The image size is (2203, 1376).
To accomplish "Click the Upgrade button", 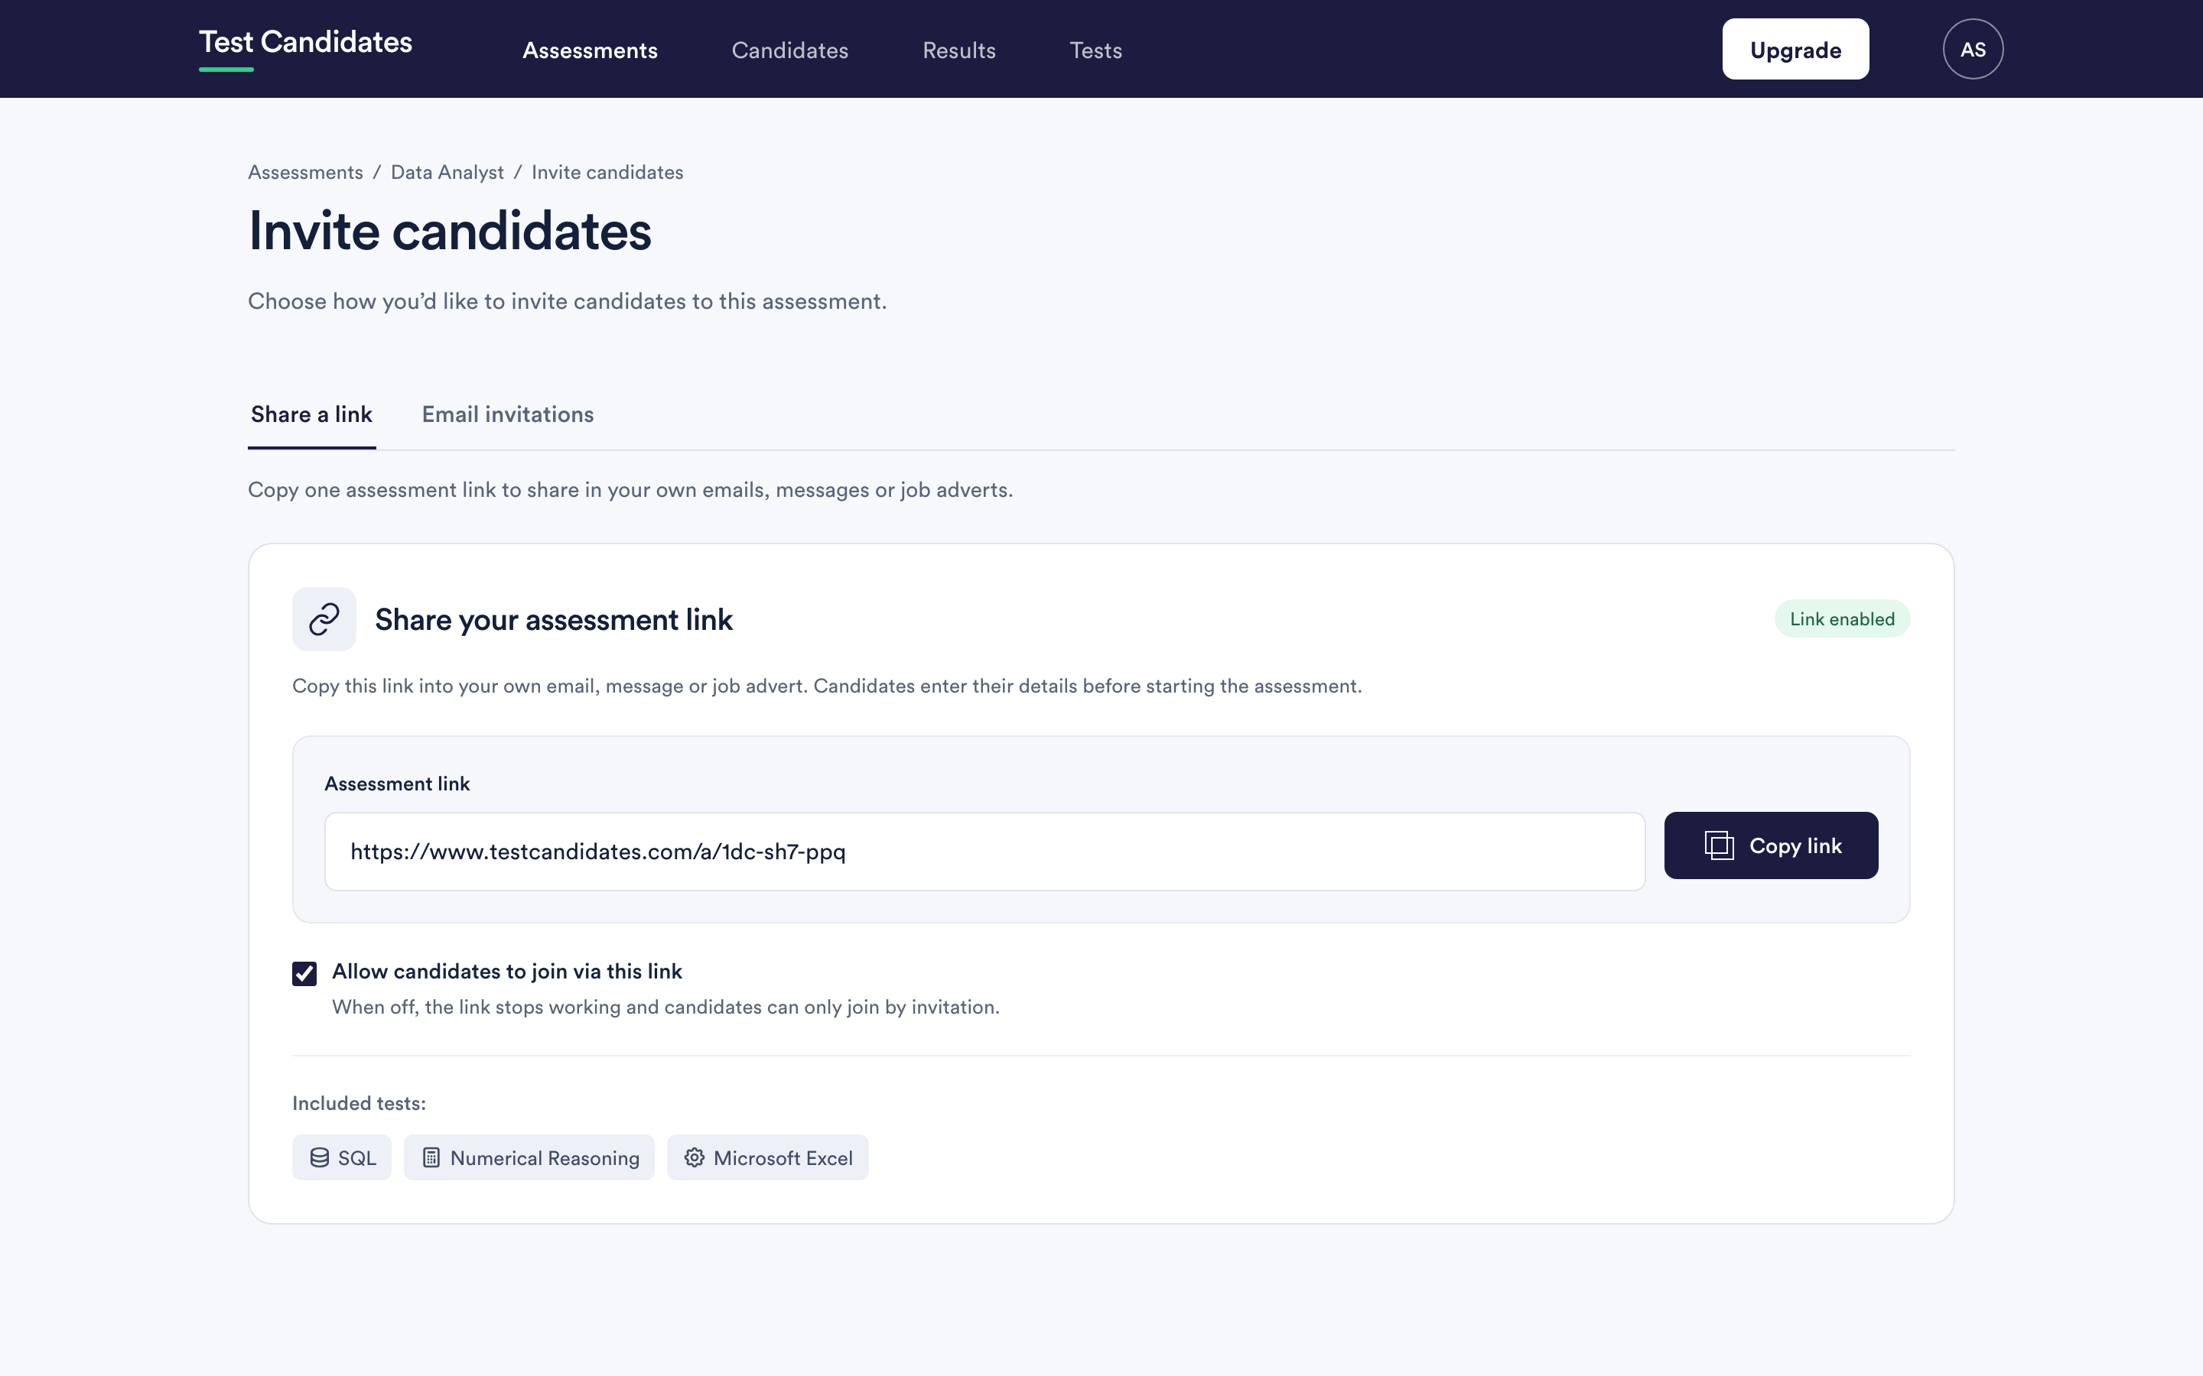I will (1795, 49).
